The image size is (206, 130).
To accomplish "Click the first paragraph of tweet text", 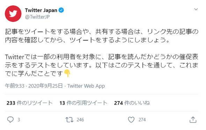I will [x=102, y=36].
